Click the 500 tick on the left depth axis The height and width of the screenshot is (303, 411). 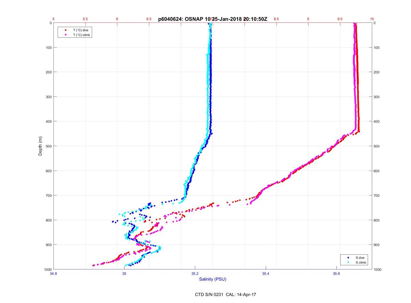pos(49,146)
